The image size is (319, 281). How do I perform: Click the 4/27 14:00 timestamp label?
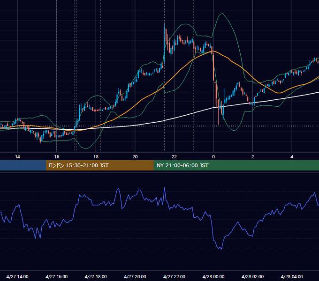tap(17, 276)
